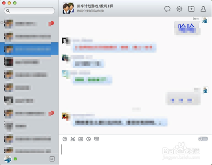Image resolution: width=212 pixels, height=165 pixels.
Task: Open the quick reply chat icon
Action: 96,139
